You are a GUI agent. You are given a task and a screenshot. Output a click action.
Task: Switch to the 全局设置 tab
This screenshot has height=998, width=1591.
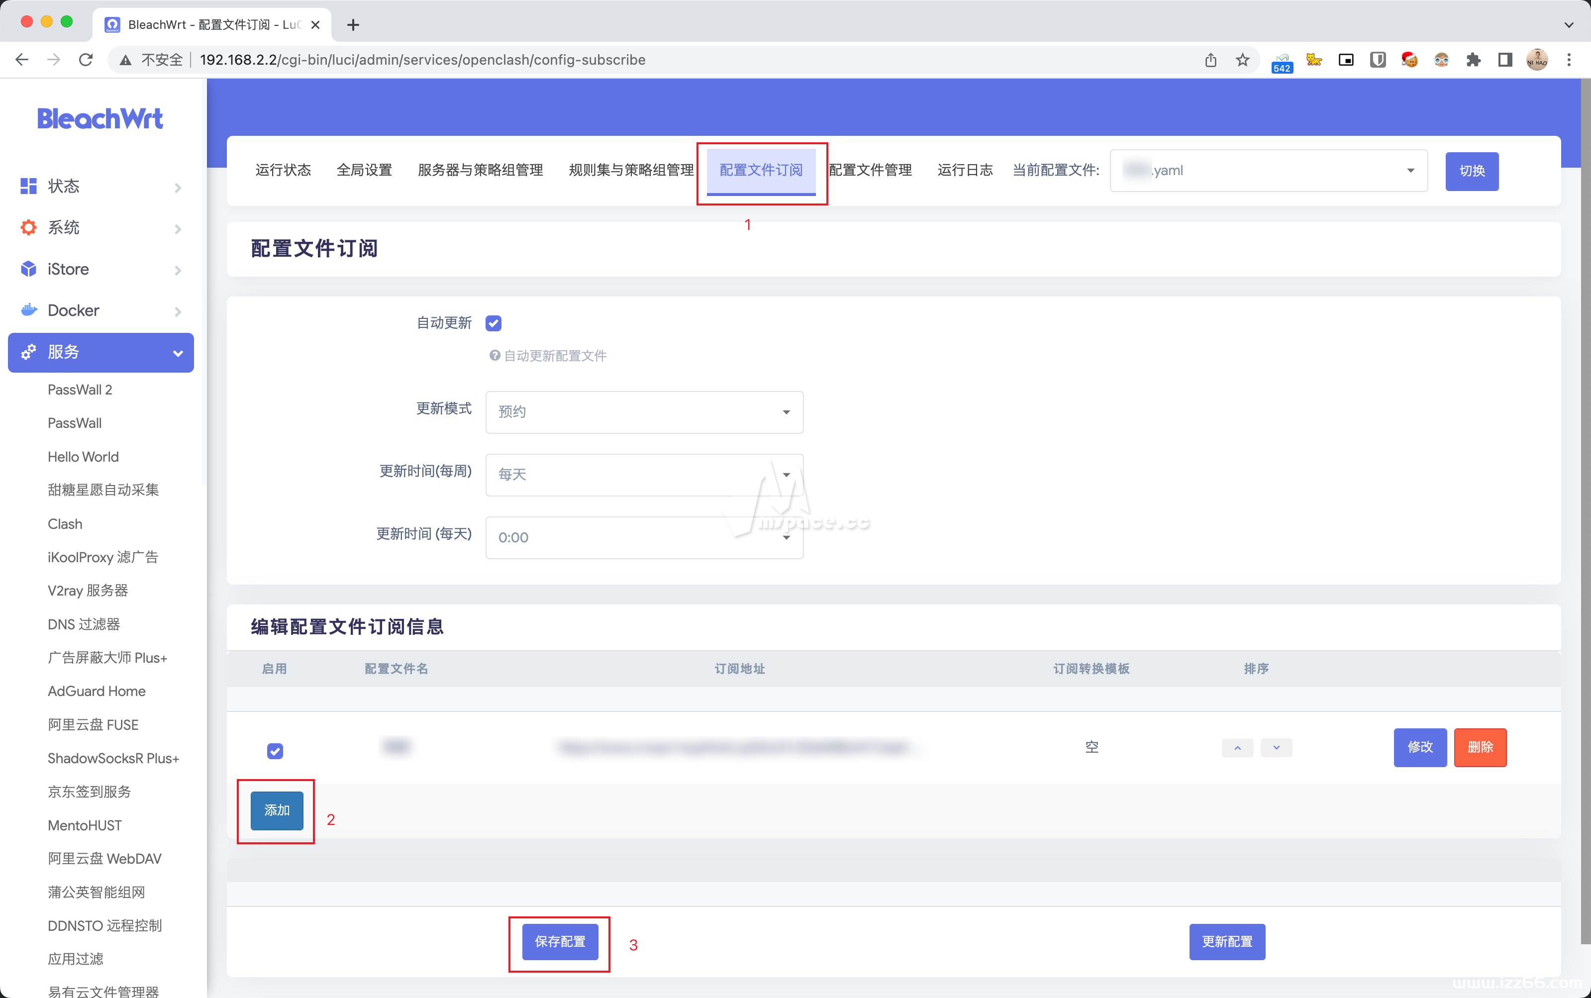pos(364,170)
